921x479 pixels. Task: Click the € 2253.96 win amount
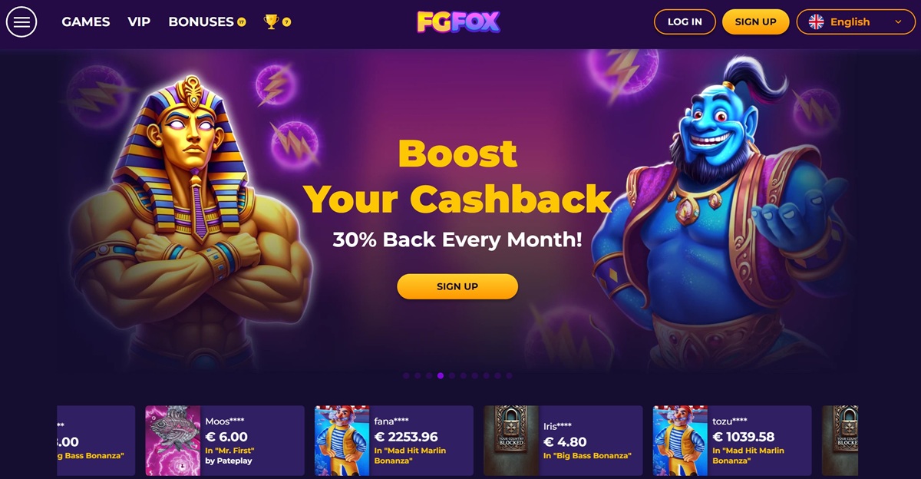(406, 438)
